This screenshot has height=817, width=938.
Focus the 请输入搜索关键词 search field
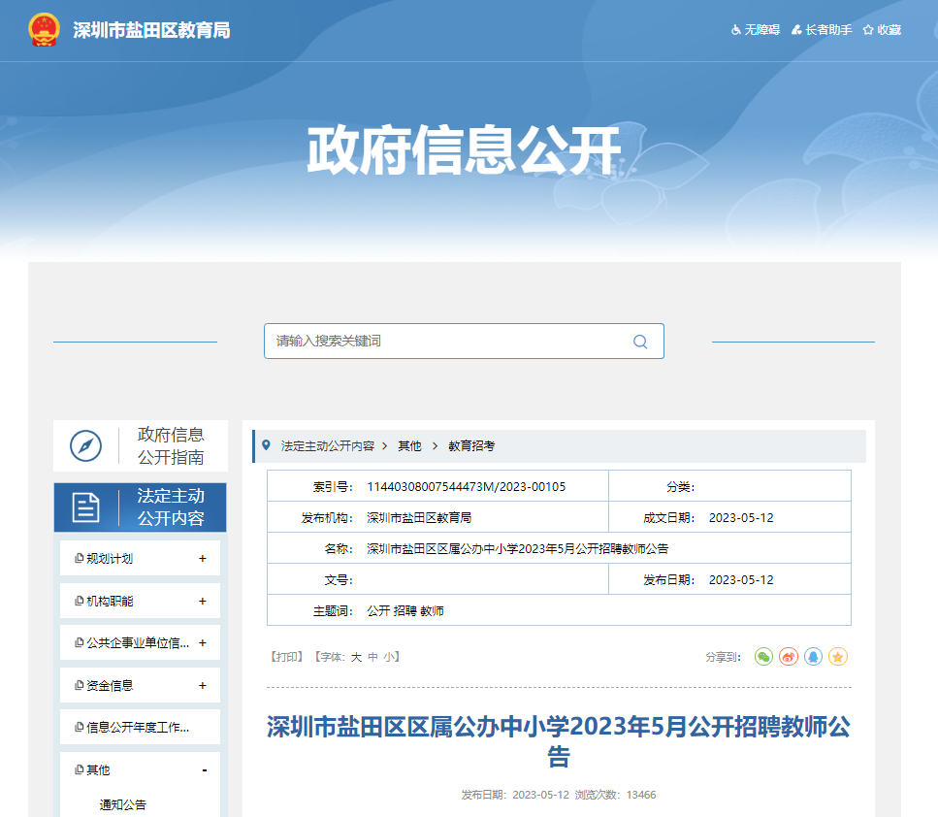coord(465,342)
